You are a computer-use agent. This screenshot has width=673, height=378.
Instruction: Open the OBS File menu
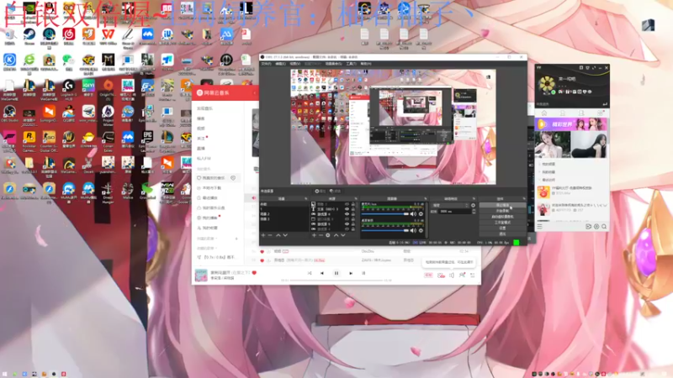coord(266,64)
